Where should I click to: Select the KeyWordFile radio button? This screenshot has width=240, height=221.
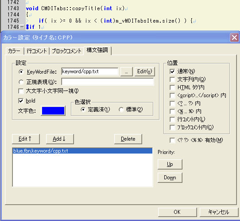tap(21, 72)
